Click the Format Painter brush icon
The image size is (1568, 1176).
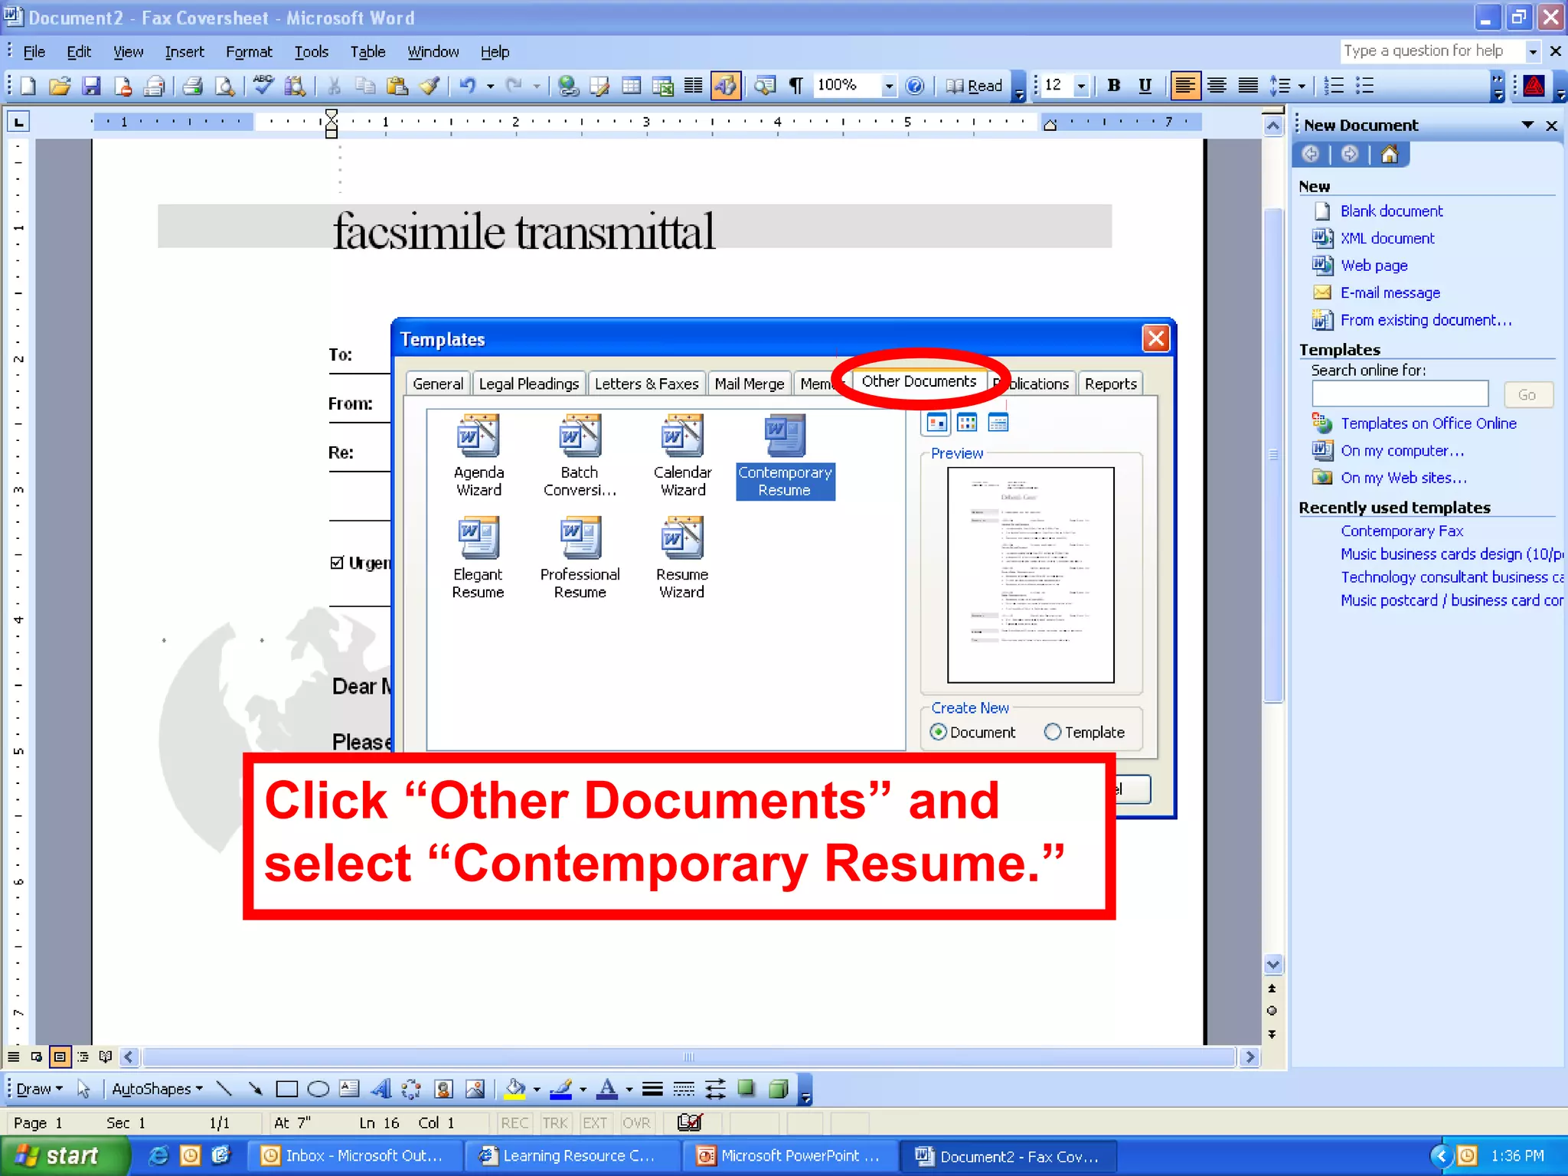429,86
